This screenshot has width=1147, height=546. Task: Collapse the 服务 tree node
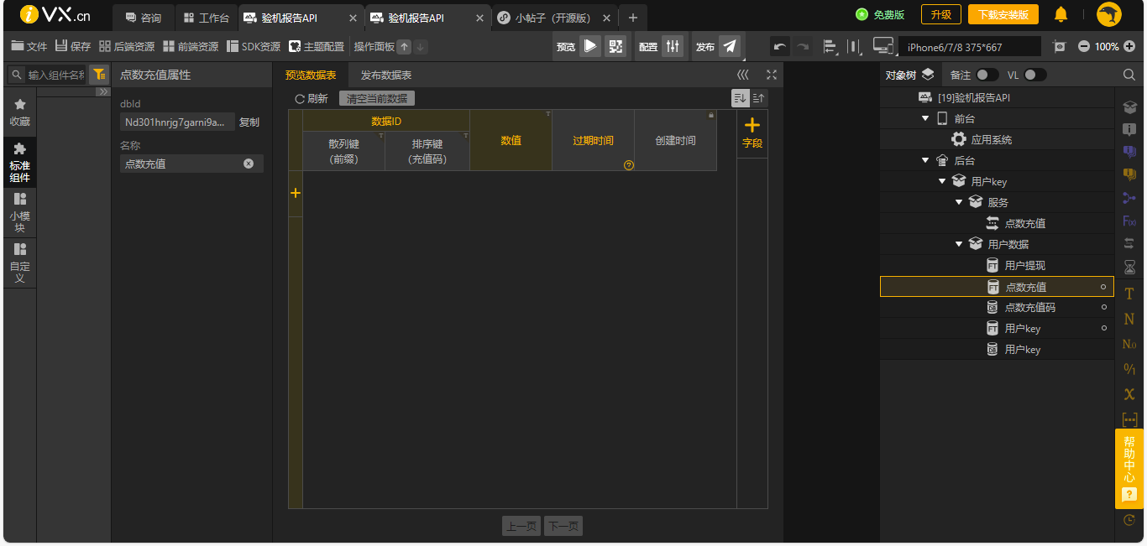959,202
